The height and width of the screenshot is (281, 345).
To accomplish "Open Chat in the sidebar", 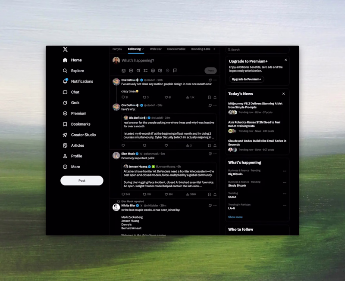I will (71, 92).
